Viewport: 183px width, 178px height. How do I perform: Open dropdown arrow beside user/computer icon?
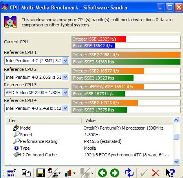coord(60,173)
